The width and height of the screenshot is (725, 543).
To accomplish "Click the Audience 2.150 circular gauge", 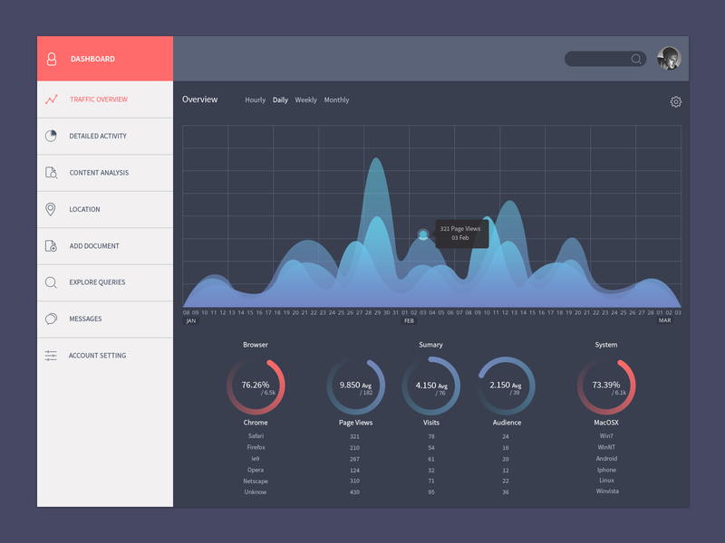I will 507,386.
